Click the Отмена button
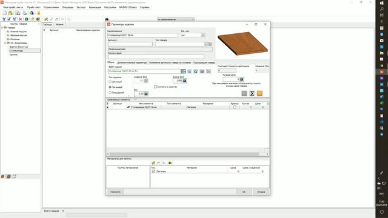Screen dimensions: 388x218 pyautogui.click(x=261, y=192)
